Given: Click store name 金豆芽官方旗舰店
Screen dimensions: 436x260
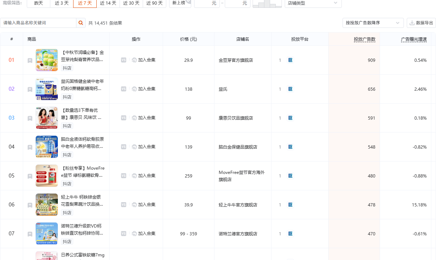Looking at the screenshot, I should click(x=236, y=60).
